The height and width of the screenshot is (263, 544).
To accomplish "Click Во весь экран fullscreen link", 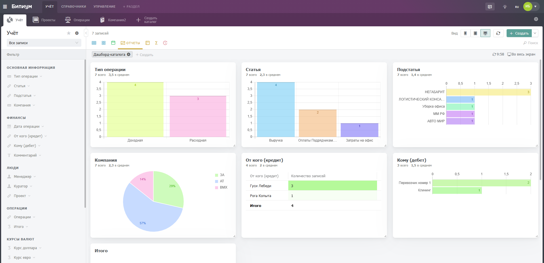I will tap(521, 54).
